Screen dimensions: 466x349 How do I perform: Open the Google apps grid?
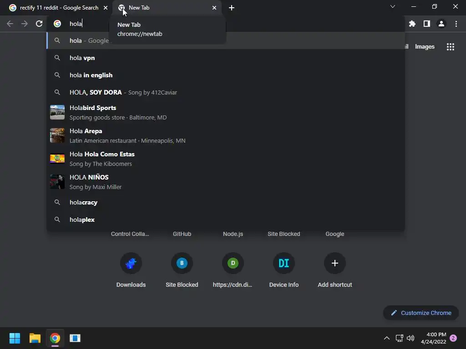click(450, 47)
